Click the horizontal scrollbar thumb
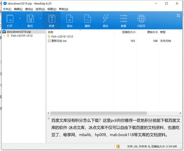The width and height of the screenshot is (184, 151). pyautogui.click(x=98, y=113)
